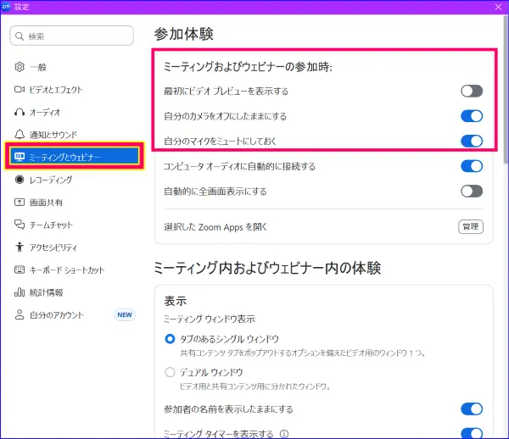509x439 pixels.
Task: Click the 設定 title text
Action: 22,7
